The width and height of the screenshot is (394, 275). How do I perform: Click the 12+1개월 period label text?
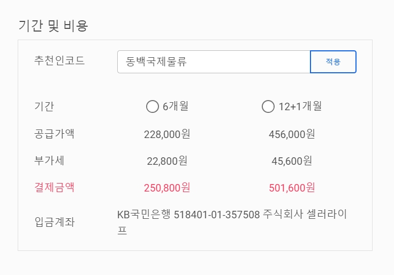[300, 106]
